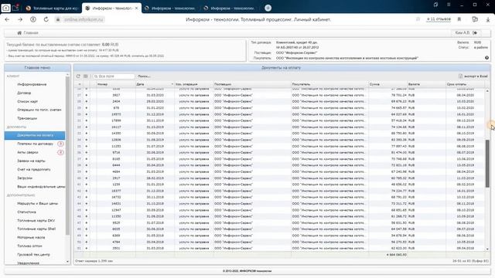The width and height of the screenshot is (495, 278).
Task: Close the active Инфорком browser tab
Action: coord(136,8)
